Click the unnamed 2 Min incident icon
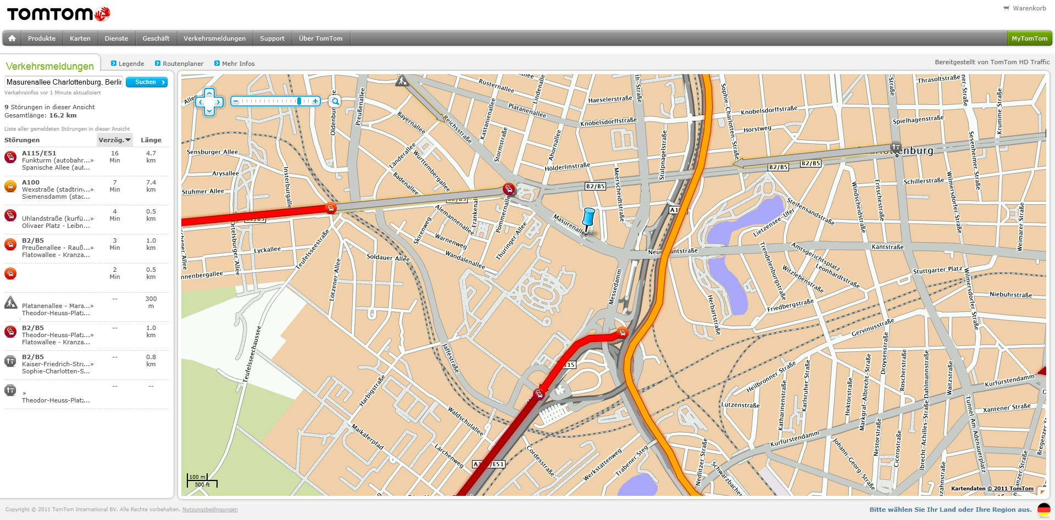Image resolution: width=1055 pixels, height=520 pixels. click(10, 273)
